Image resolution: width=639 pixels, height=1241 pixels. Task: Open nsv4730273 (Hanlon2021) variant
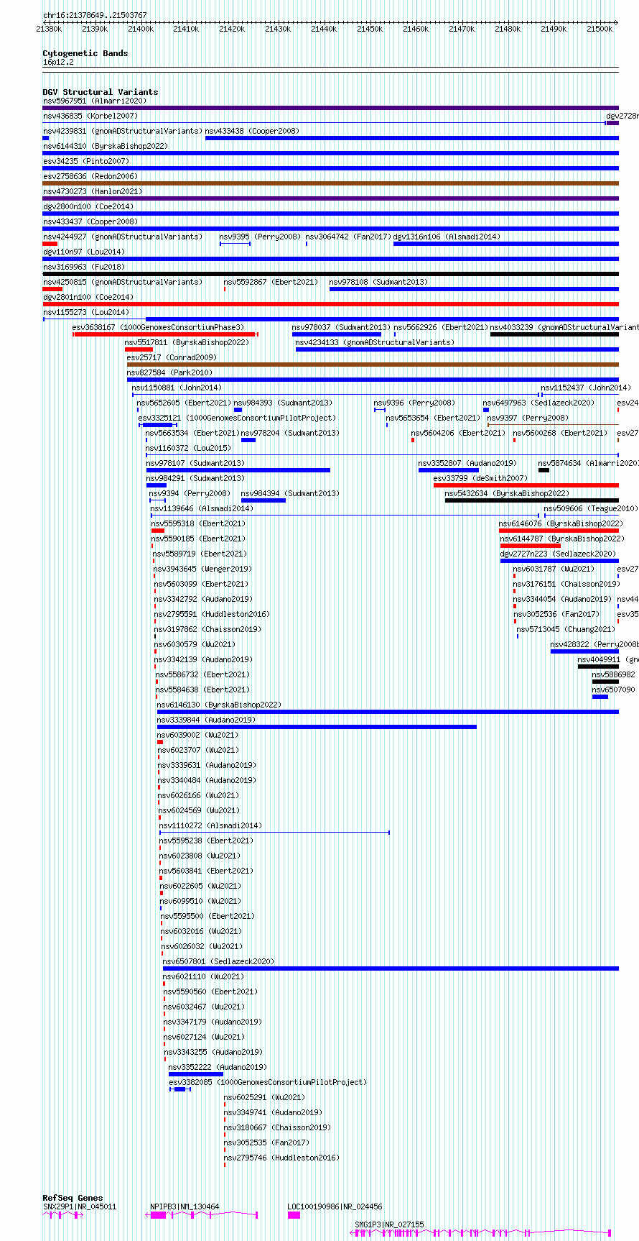(x=92, y=191)
